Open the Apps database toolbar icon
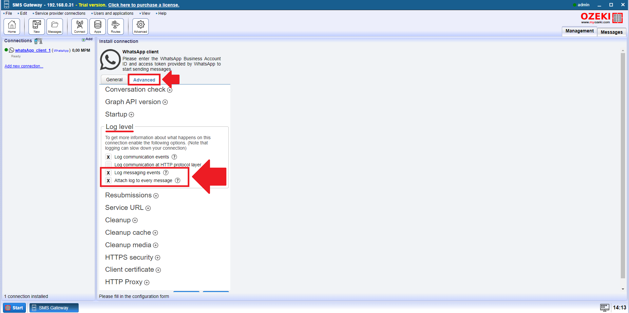The image size is (629, 313). tap(98, 26)
